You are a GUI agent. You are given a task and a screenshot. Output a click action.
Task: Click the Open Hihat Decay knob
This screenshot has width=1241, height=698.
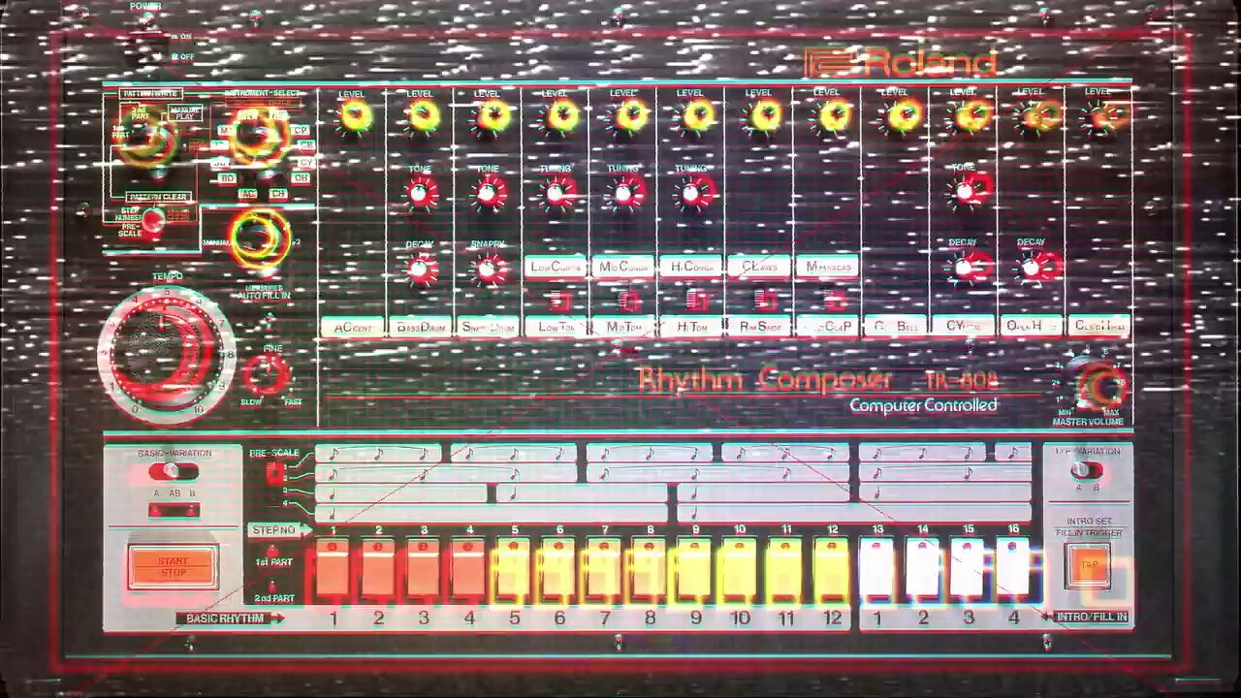coord(1036,267)
